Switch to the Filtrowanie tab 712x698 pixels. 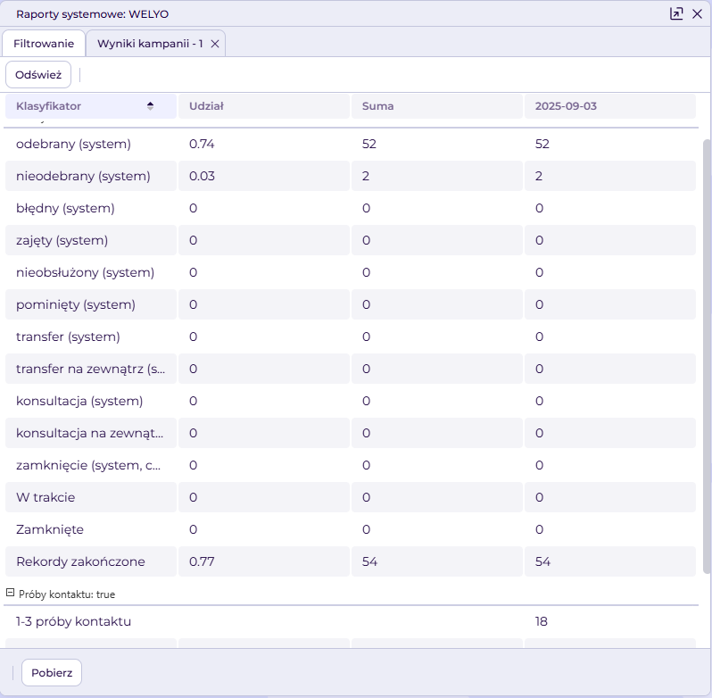pyautogui.click(x=44, y=44)
